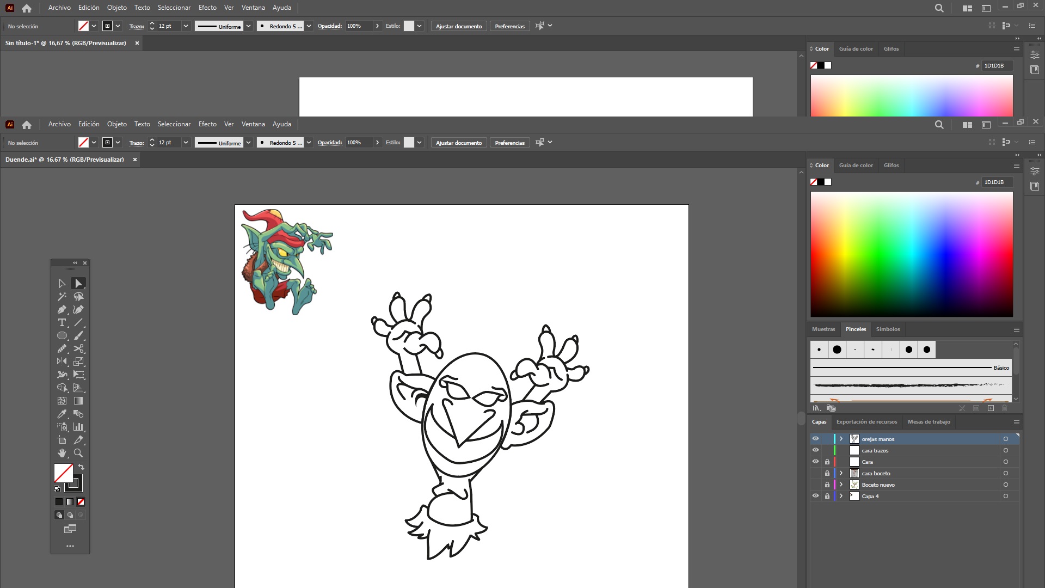Toggle visibility of the Cara layer
1045x588 pixels.
coord(815,462)
